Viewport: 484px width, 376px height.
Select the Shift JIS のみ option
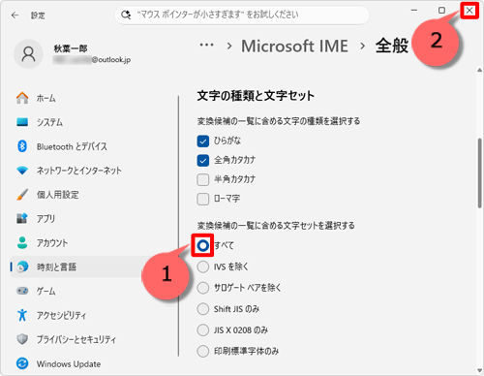tap(203, 309)
